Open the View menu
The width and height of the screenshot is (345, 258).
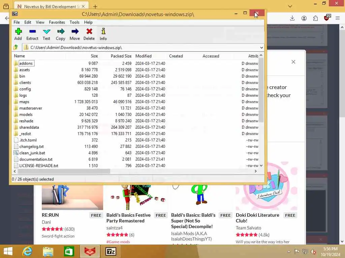[x=40, y=22]
